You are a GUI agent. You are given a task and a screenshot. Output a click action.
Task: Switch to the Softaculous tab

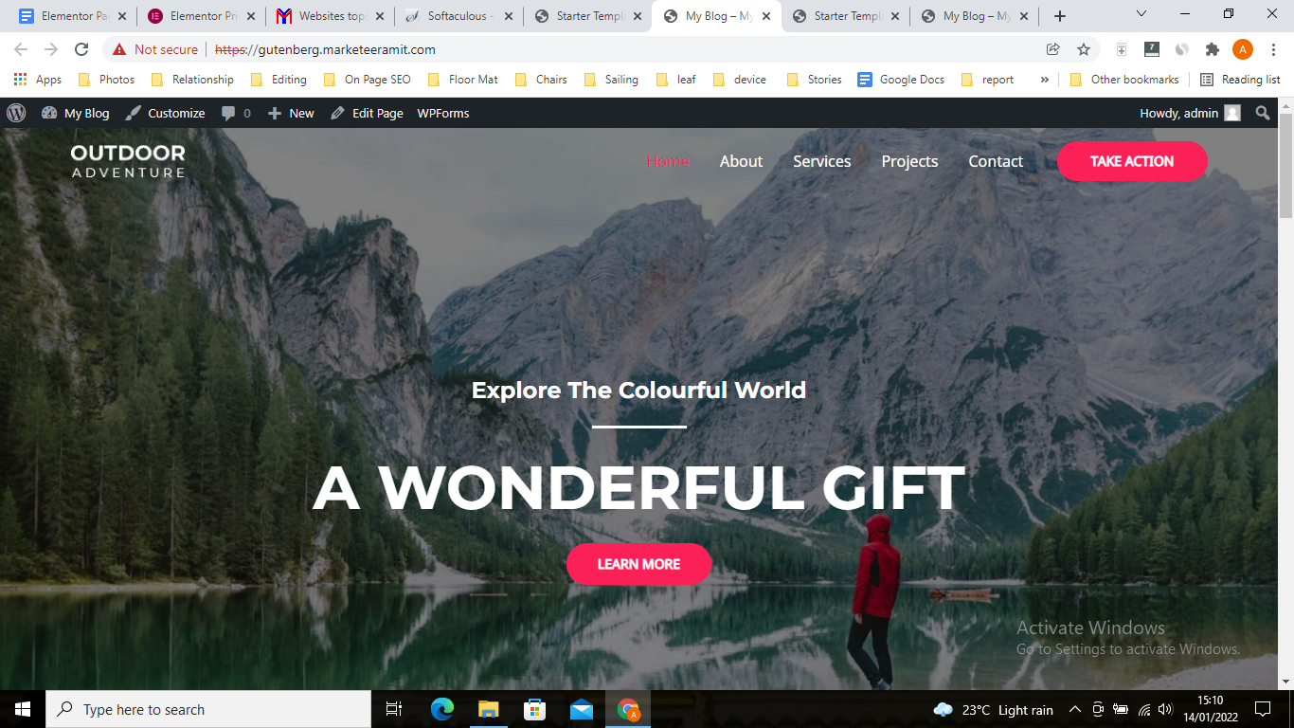tap(457, 16)
